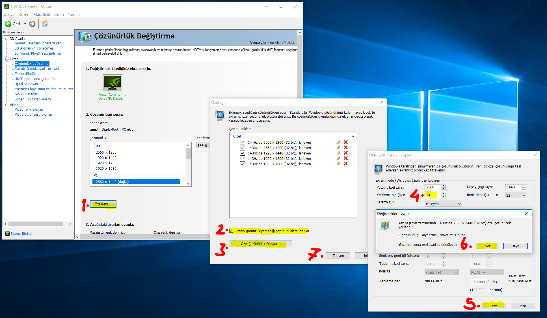The image size is (547, 318).
Task: Close the Özel Çözünürlük Oluştur dialog
Action: point(535,155)
